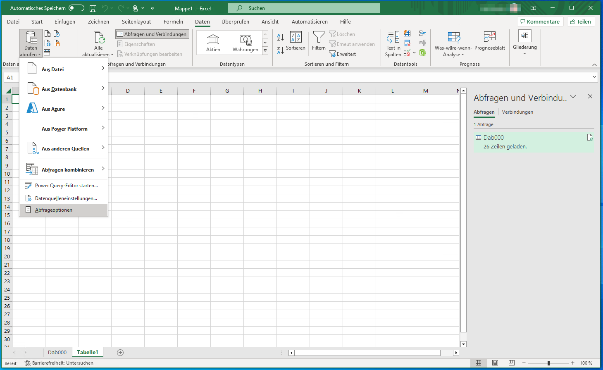Click the Suchen search field

304,8
